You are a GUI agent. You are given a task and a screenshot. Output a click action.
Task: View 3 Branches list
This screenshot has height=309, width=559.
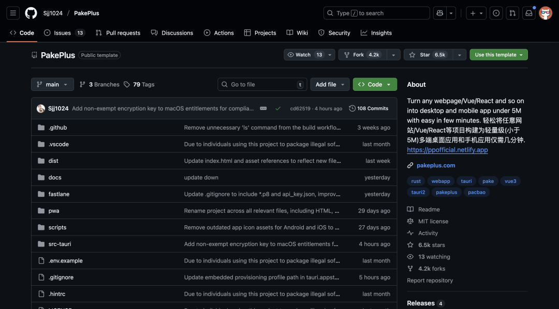pyautogui.click(x=99, y=84)
